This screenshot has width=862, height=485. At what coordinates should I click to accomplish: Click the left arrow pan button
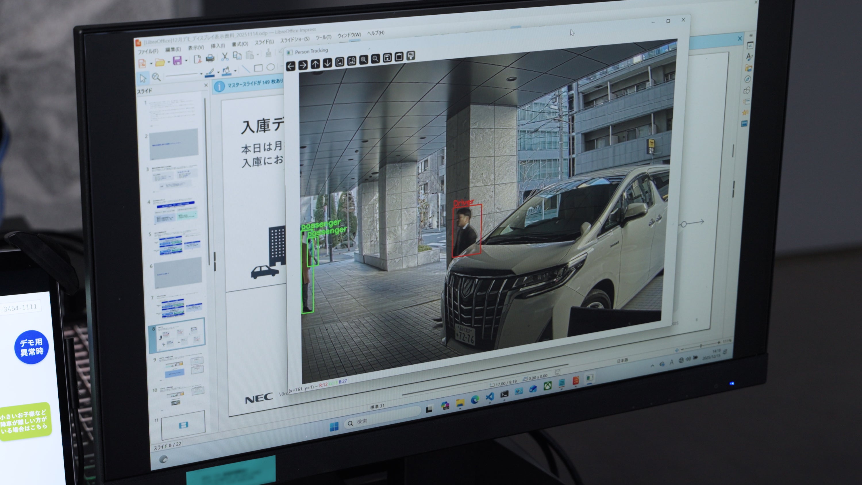pyautogui.click(x=290, y=66)
